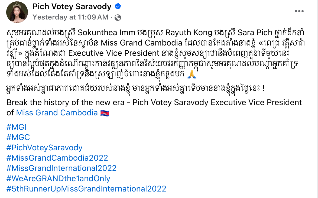Select the #PichVoteySaravody hashtag

44,148
